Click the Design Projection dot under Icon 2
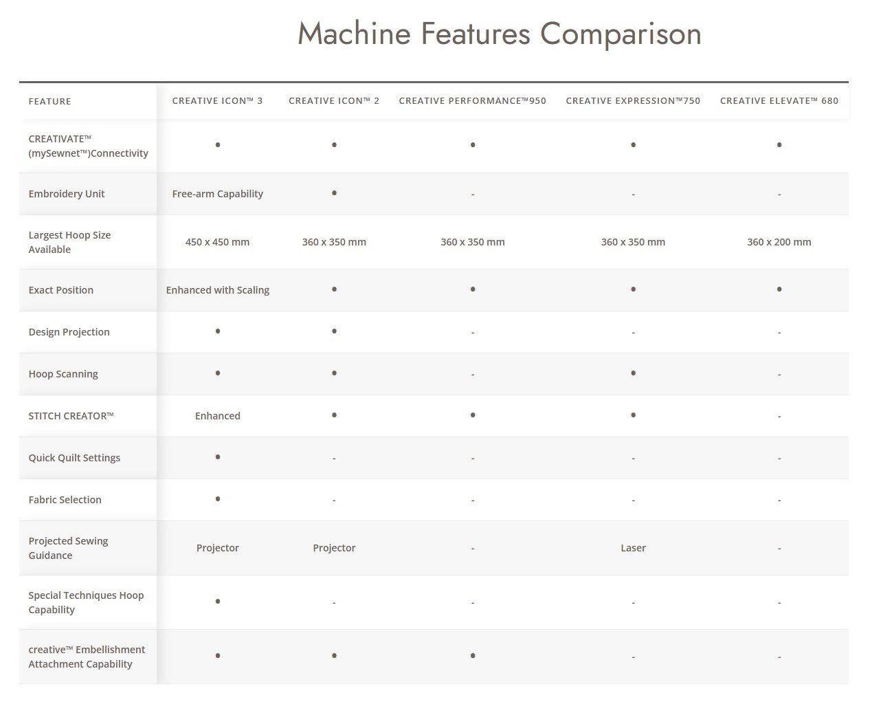 pos(334,331)
